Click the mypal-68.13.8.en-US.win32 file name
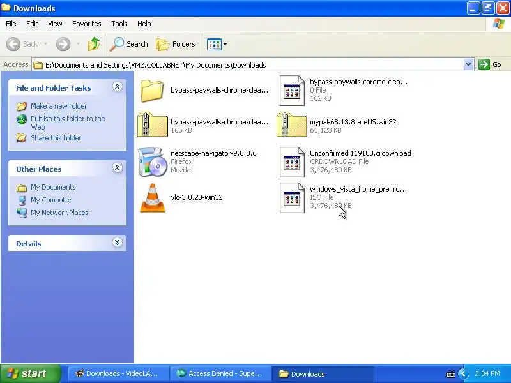 pos(353,122)
